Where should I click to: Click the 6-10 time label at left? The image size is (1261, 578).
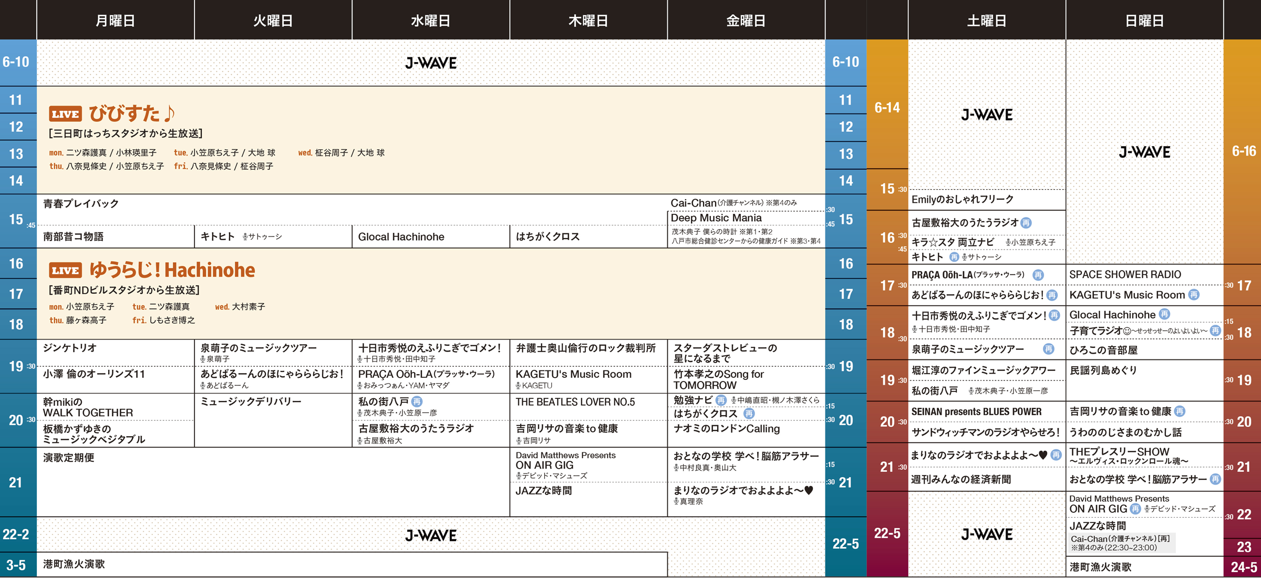coord(16,62)
